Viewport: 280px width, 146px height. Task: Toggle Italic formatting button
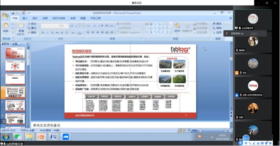point(47,33)
